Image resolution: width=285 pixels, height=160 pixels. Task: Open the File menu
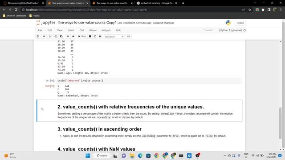tap(40, 30)
